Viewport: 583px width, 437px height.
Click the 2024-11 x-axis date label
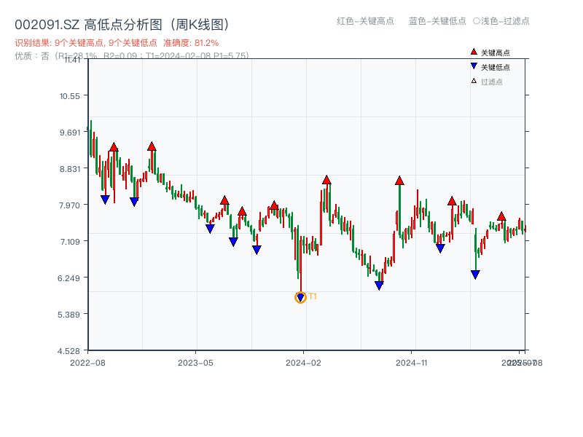(411, 363)
